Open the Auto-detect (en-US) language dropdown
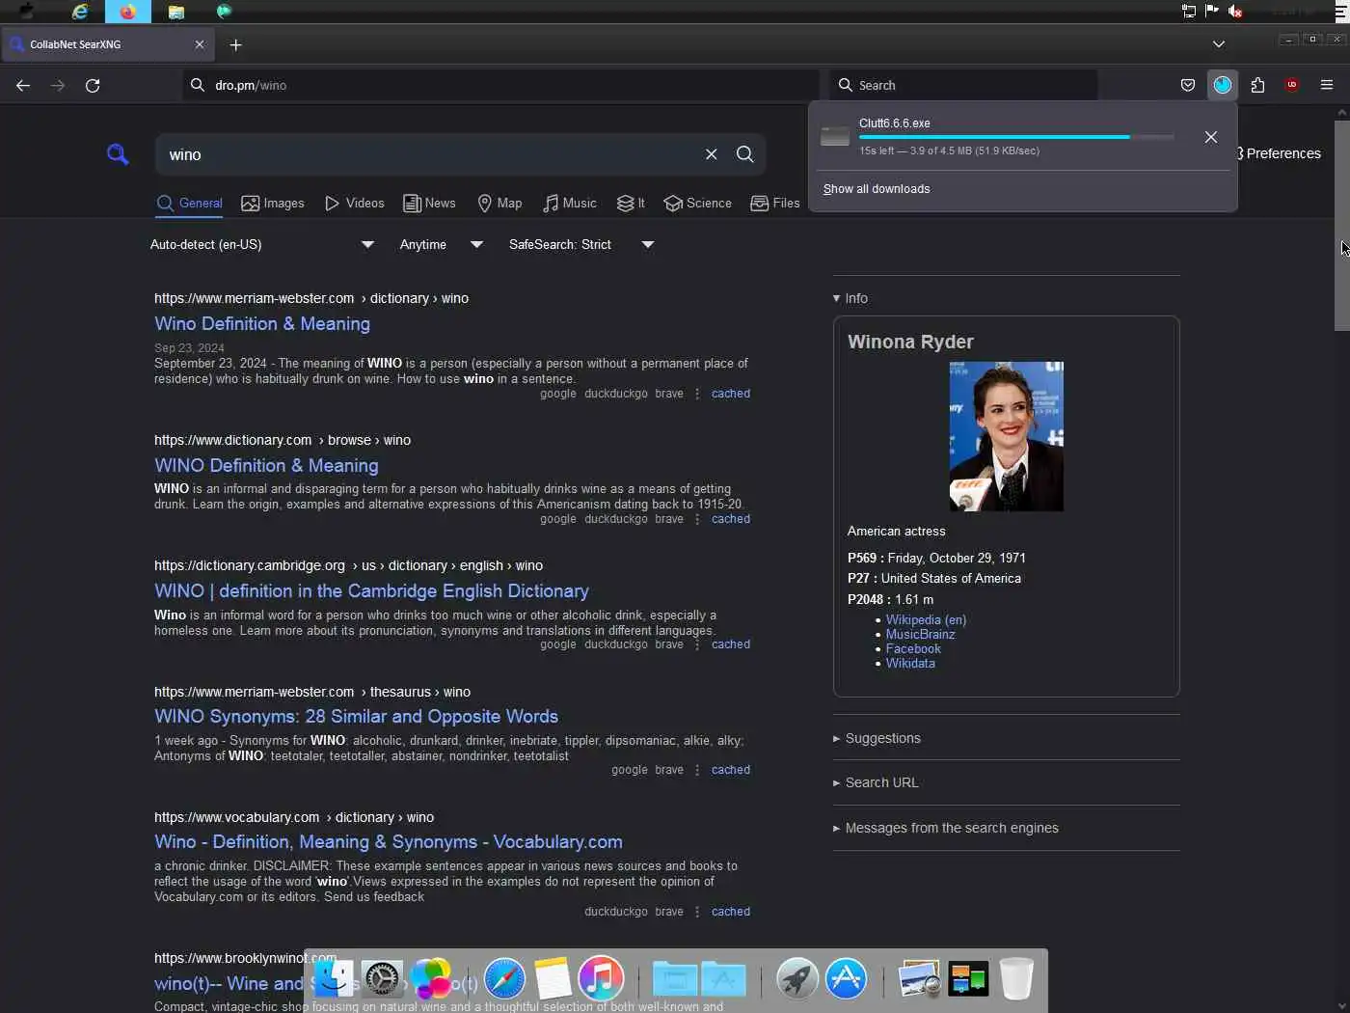The height and width of the screenshot is (1013, 1350). click(262, 245)
